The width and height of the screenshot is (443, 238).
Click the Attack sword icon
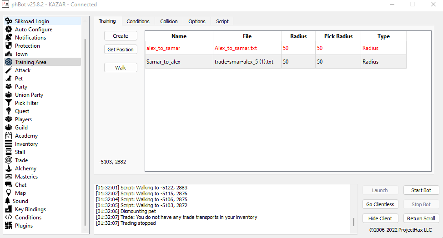[8, 70]
